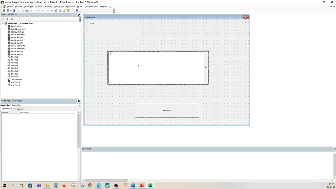
Task: Switch to the Par catégorie tab
Action: click(19, 109)
